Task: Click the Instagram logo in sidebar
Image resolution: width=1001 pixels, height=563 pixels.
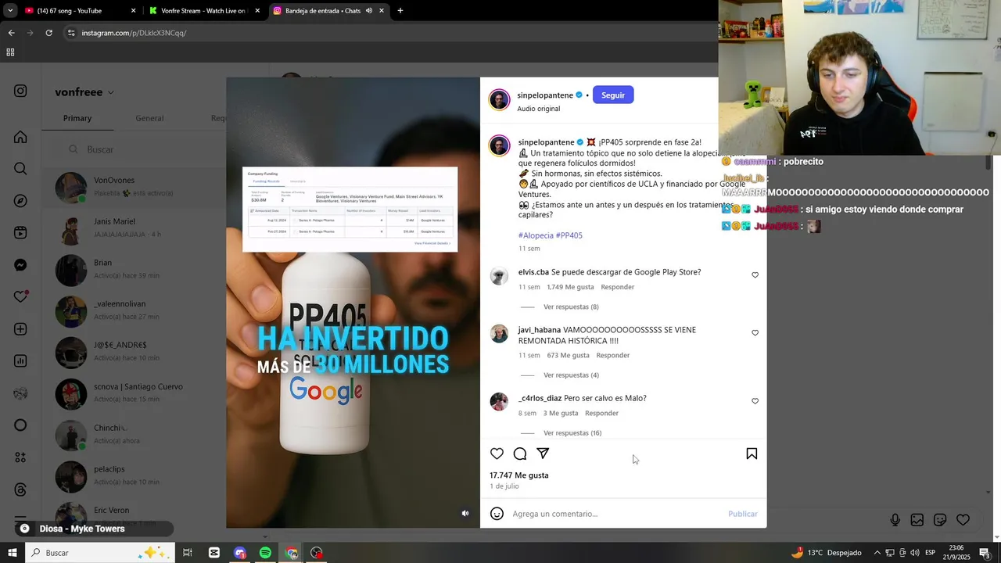Action: point(20,91)
